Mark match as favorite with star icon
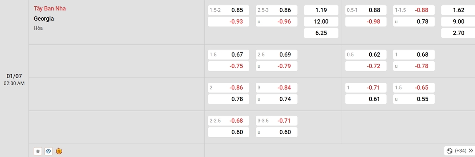This screenshot has width=475, height=157. click(38, 151)
